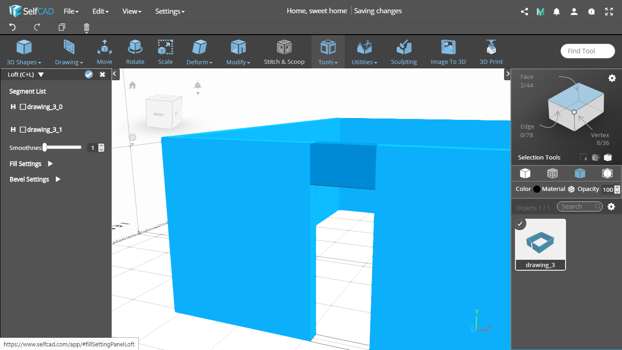The image size is (622, 350).
Task: Expand the drawing_3_1 segment
Action: tap(13, 129)
